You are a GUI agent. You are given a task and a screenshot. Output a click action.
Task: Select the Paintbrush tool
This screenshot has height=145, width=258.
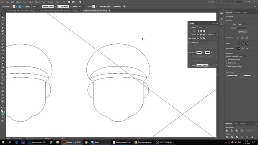click(x=3, y=44)
